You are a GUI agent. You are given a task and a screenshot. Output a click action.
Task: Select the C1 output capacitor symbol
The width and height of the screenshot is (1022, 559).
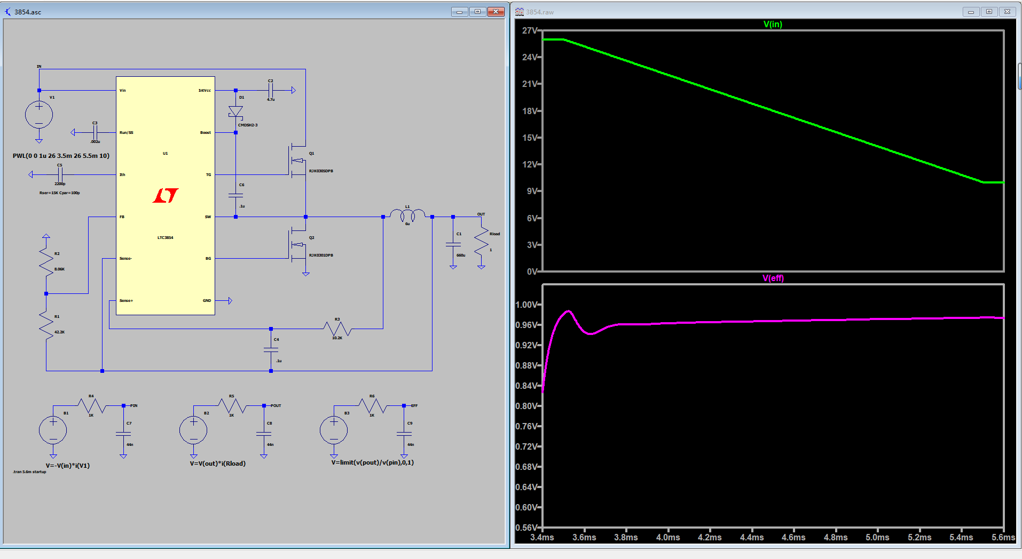453,244
